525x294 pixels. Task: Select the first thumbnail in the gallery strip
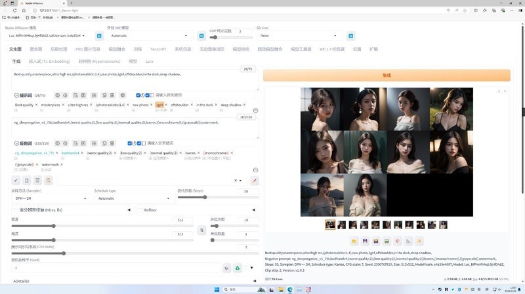click(x=330, y=225)
